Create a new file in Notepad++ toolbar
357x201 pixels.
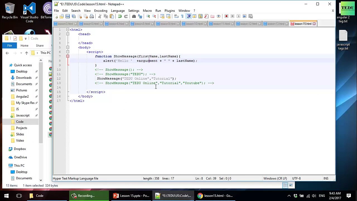[56, 16]
